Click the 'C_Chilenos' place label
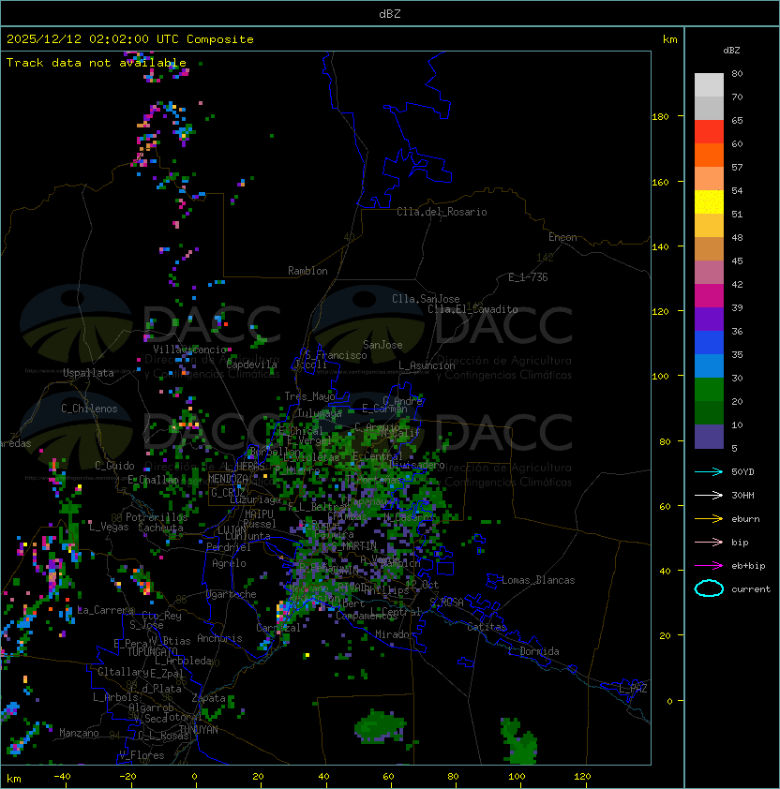Viewport: 780px width, 789px height. point(89,409)
